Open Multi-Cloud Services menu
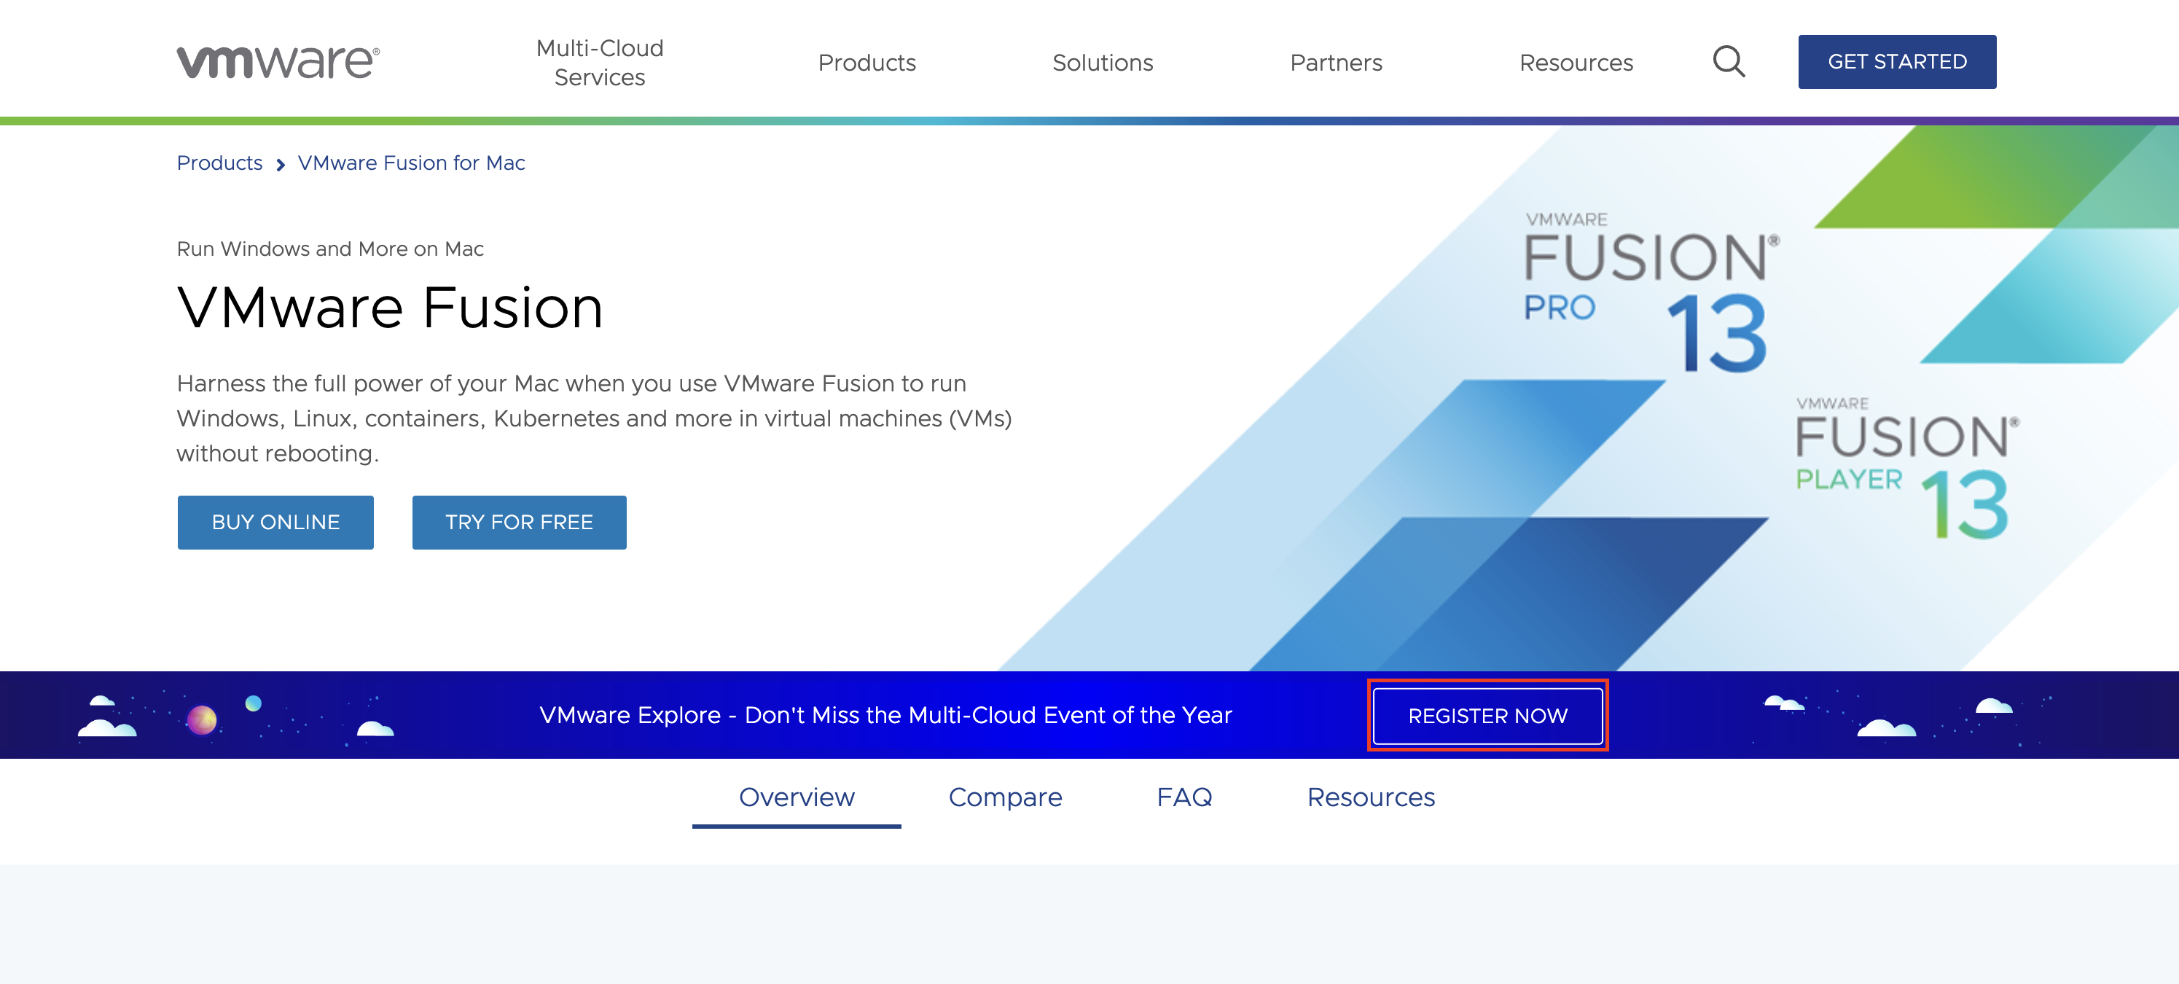This screenshot has height=984, width=2179. click(600, 63)
